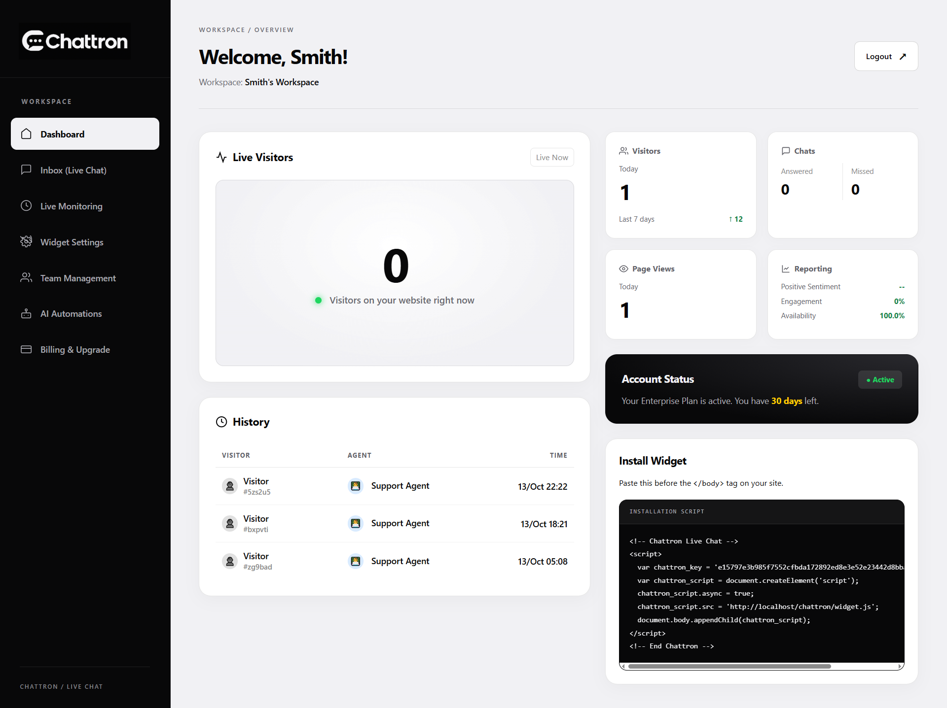Screen dimensions: 947x708
Task: Click the Last 7 days count 12
Action: [x=735, y=219]
